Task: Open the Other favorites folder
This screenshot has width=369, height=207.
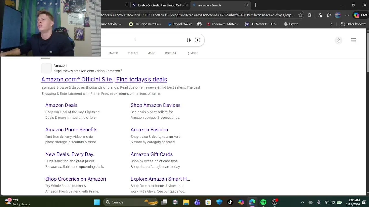Action: pyautogui.click(x=353, y=24)
